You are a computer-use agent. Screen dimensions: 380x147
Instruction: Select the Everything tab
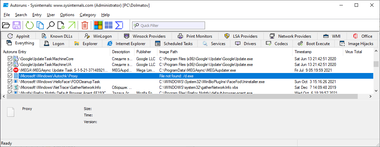coord(20,43)
